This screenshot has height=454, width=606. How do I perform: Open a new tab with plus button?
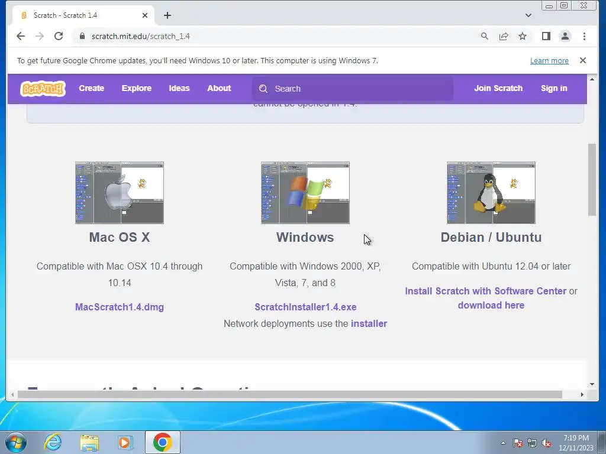167,15
